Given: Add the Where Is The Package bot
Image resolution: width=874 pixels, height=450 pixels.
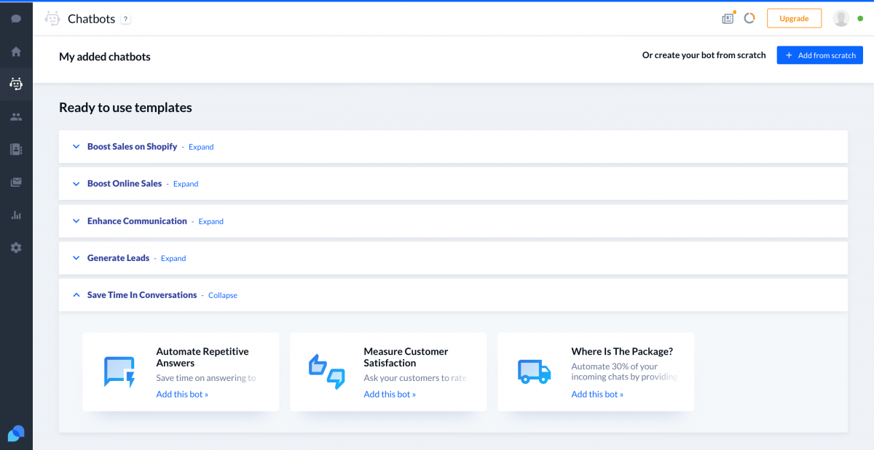Looking at the screenshot, I should coord(597,394).
